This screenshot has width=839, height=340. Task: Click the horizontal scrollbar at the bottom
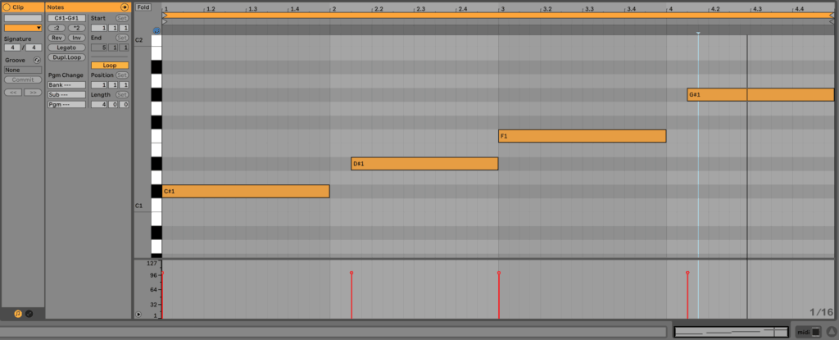click(x=332, y=332)
